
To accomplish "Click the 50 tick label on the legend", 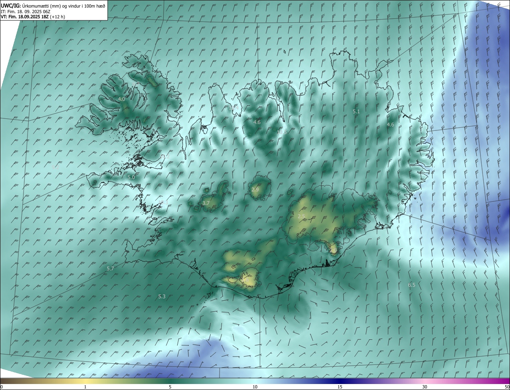I will click(507, 387).
